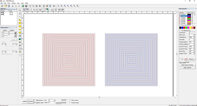Enable the Continuous checkbox

click(x=35, y=100)
